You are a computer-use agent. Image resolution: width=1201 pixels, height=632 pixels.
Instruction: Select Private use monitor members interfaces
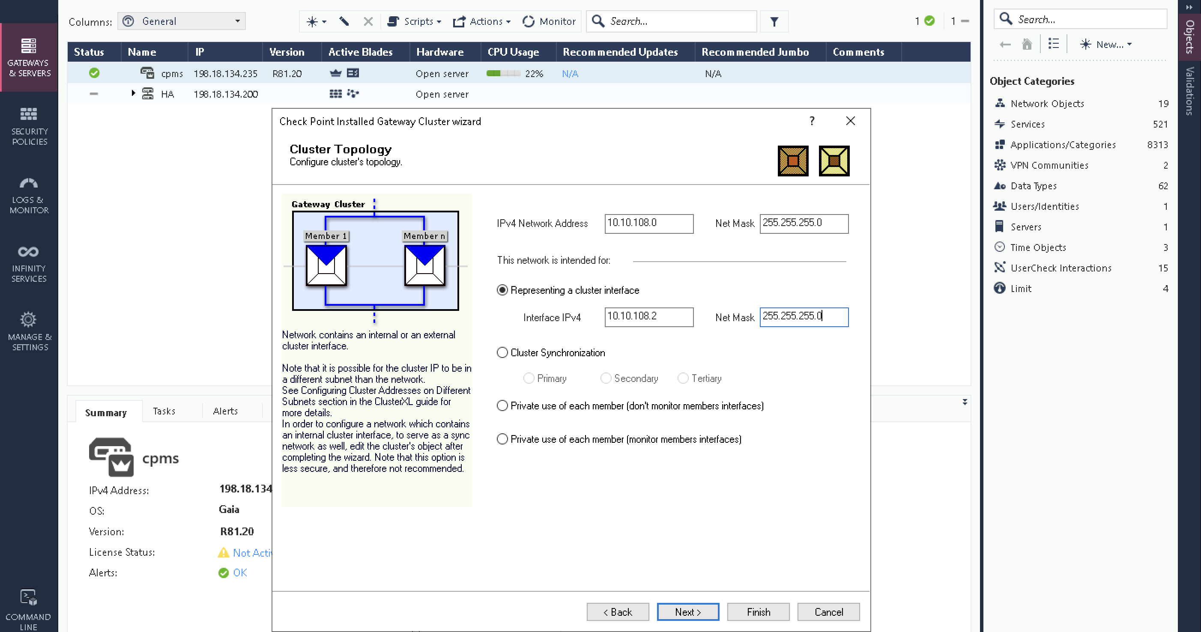(x=502, y=439)
